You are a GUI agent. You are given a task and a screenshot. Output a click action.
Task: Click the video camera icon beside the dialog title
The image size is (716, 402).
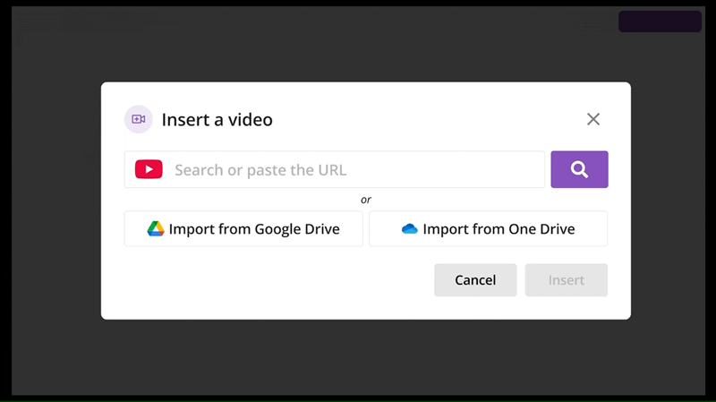(138, 119)
